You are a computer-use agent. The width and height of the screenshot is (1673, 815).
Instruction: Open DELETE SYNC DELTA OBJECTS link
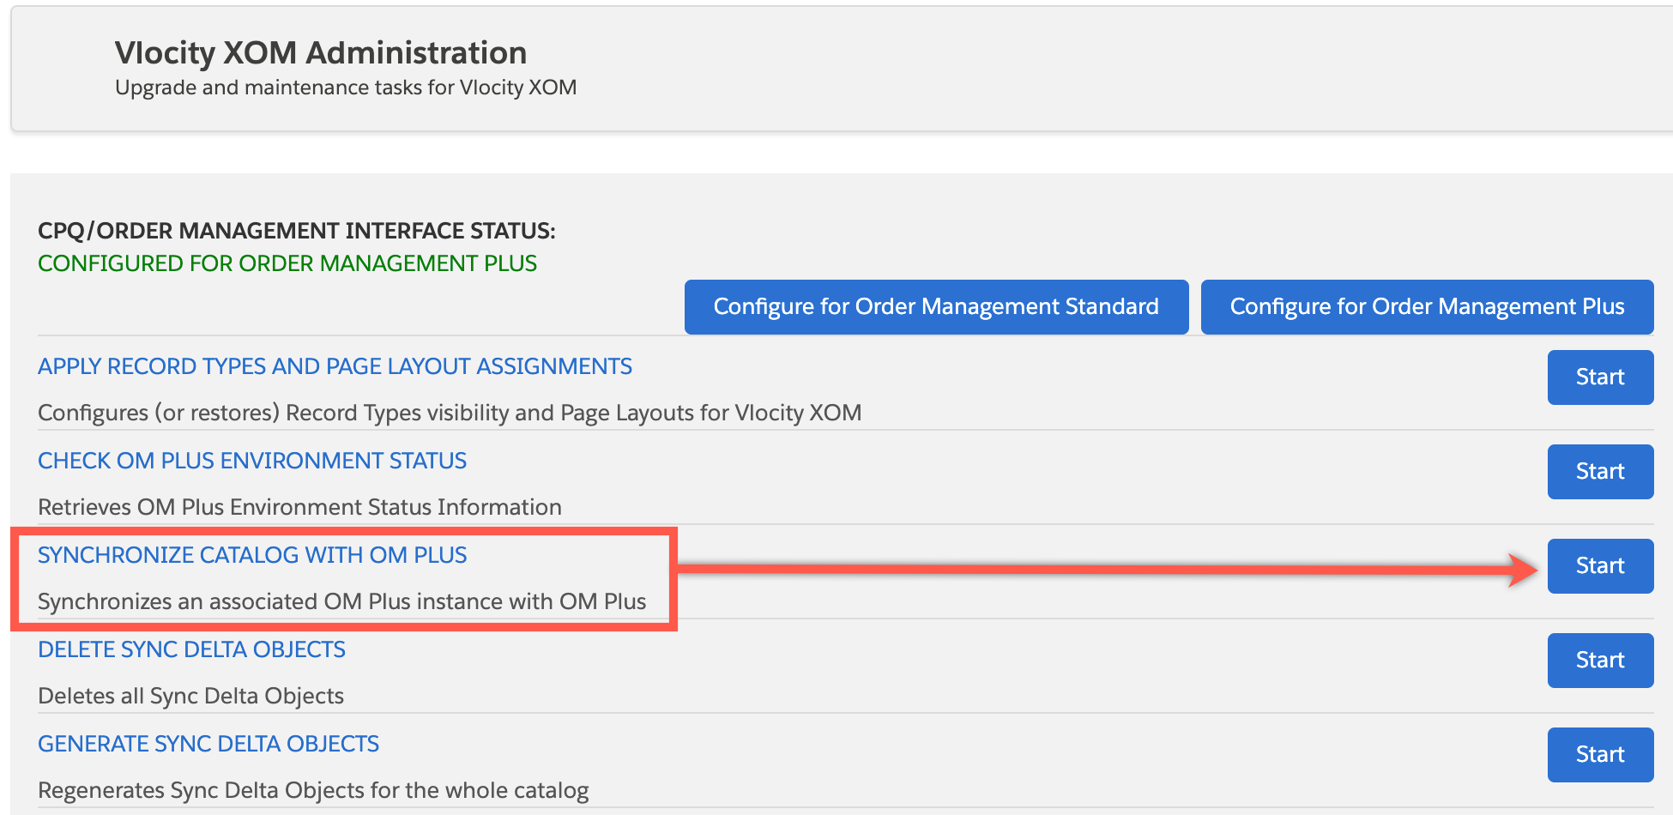(x=191, y=649)
